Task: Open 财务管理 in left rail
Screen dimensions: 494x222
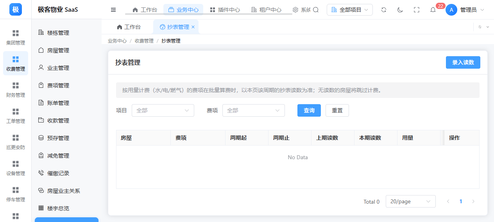Action: tap(16, 89)
